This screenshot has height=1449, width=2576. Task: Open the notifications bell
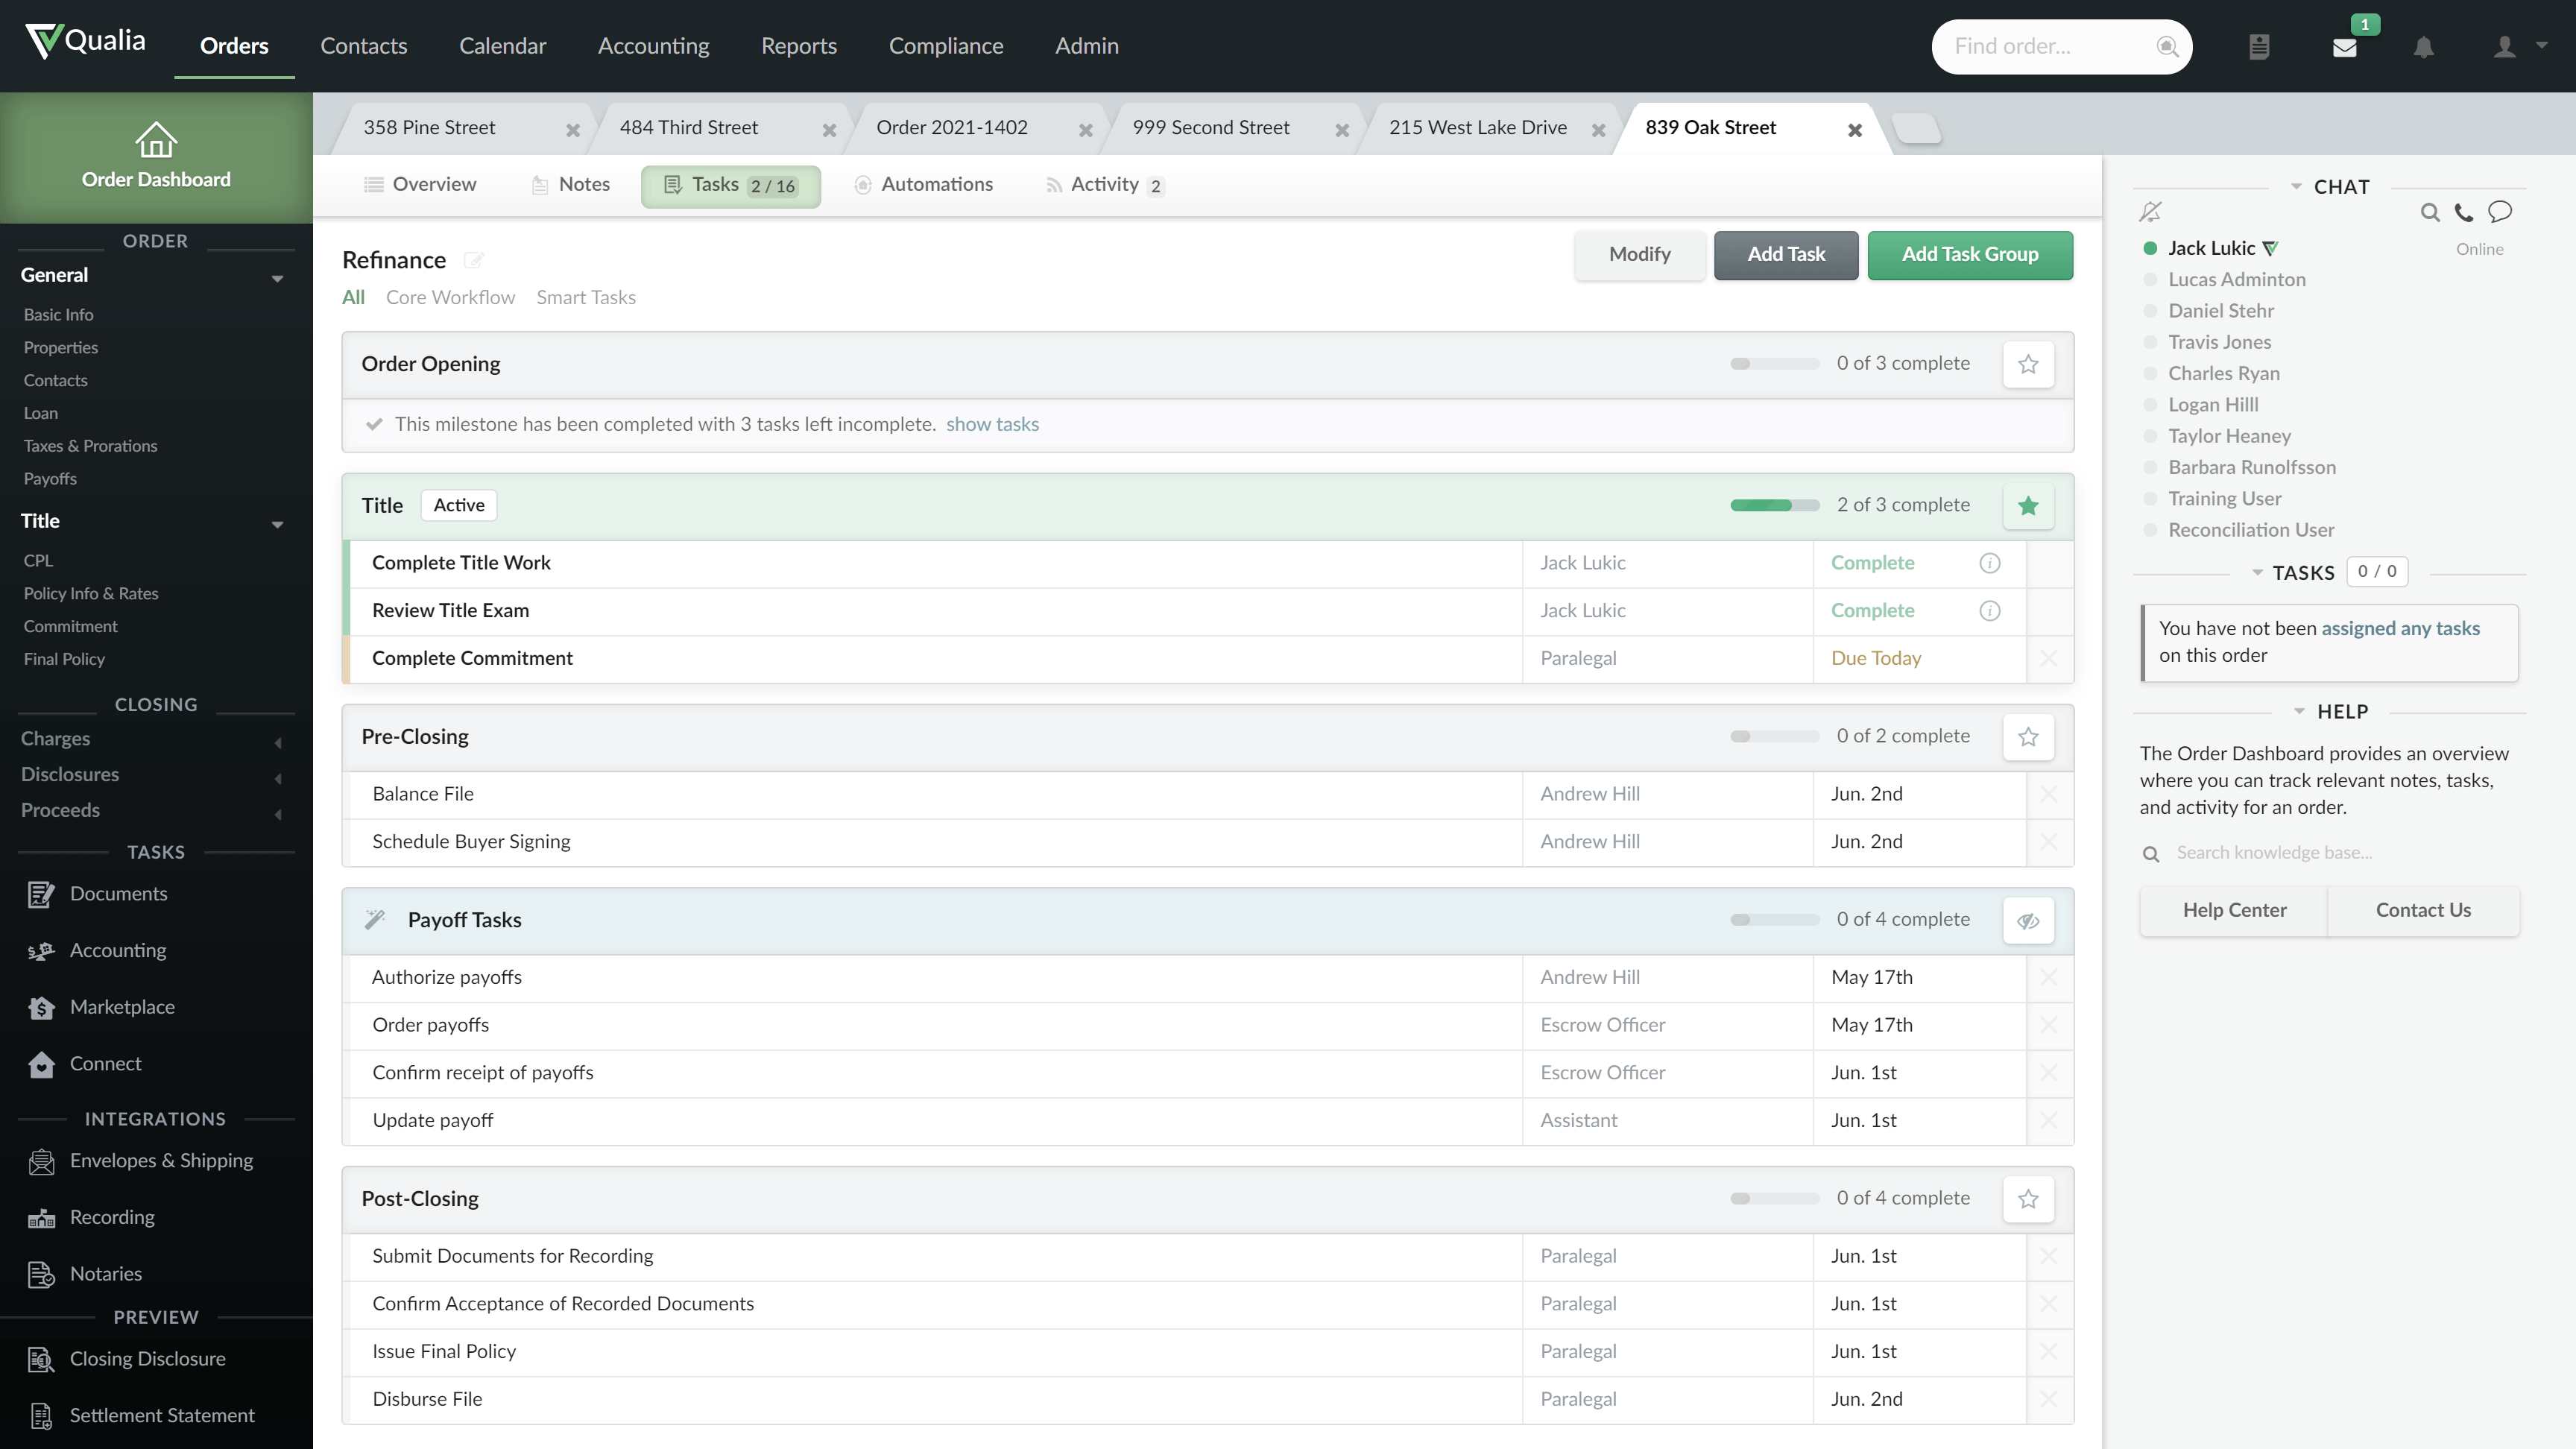(x=2424, y=47)
